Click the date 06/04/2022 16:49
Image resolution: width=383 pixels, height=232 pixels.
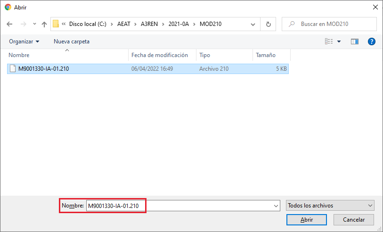[152, 69]
